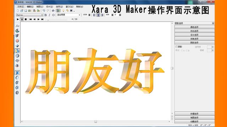
Task: Close the options side panel
Action: tap(213, 23)
